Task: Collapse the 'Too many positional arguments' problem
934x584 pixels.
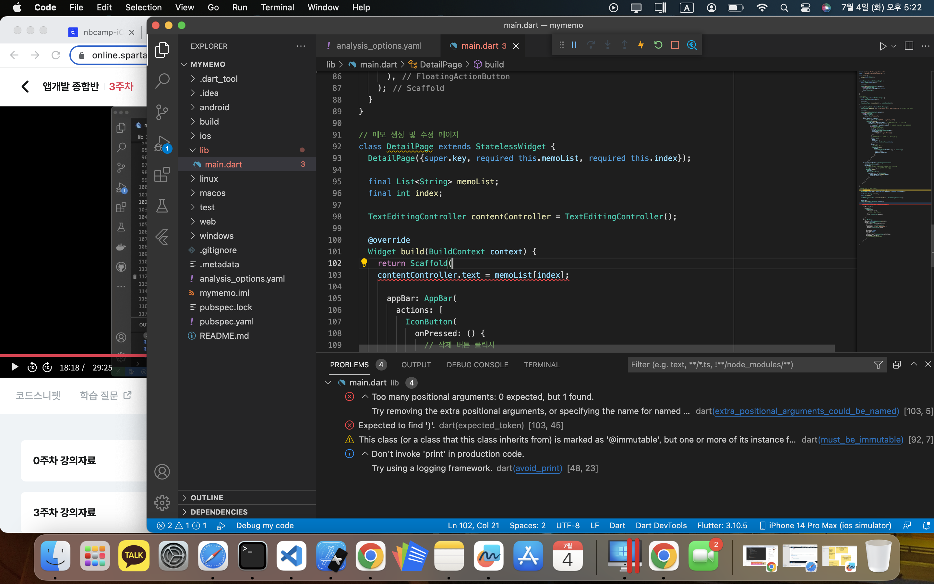Action: [x=365, y=397]
